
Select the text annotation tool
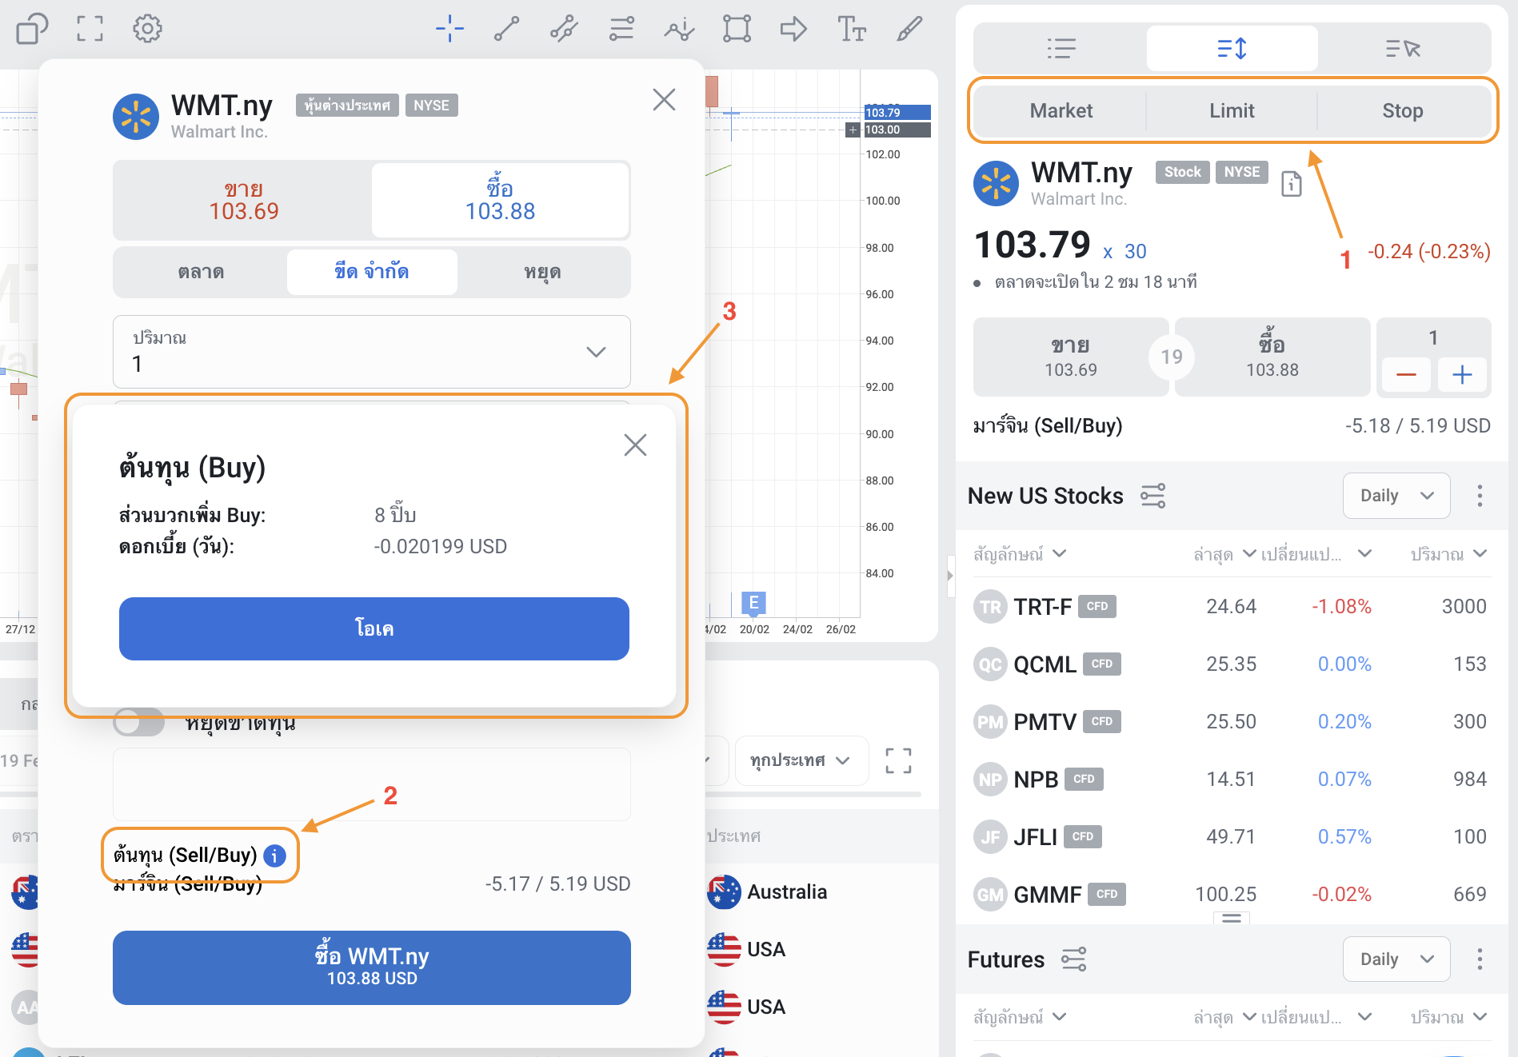point(852,30)
